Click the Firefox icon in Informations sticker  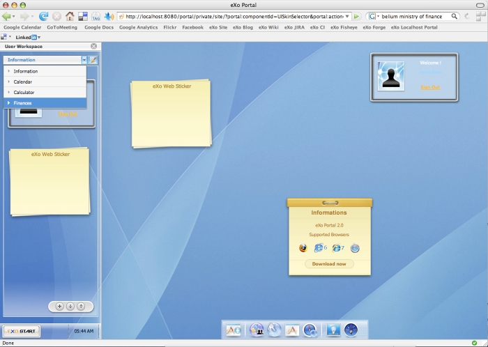[x=303, y=248]
